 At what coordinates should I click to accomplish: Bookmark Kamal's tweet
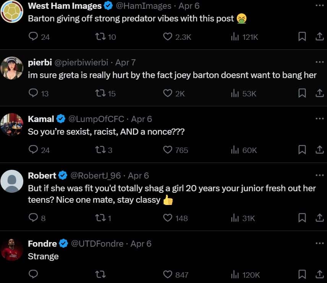[302, 150]
